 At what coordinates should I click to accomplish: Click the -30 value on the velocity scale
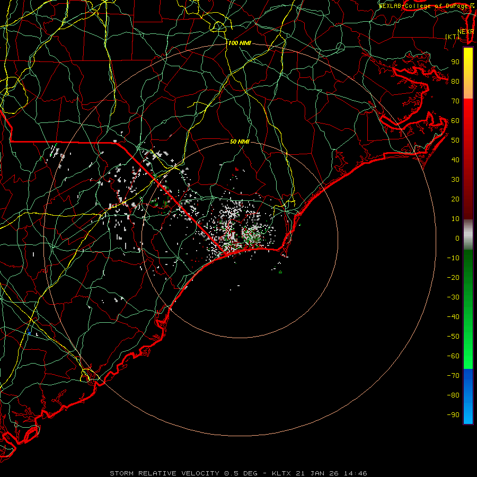pyautogui.click(x=453, y=297)
